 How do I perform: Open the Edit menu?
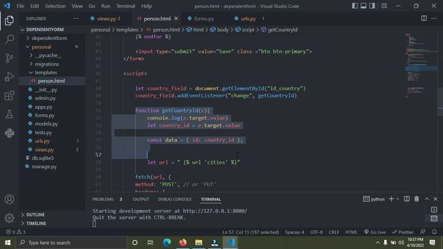pos(35,6)
